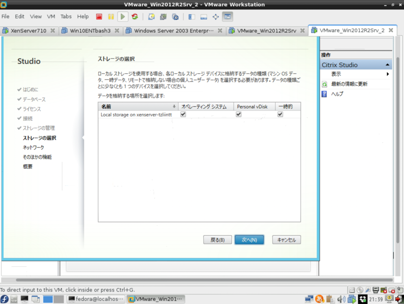Switch to the Win10ENTbash3 tab

[x=90, y=31]
